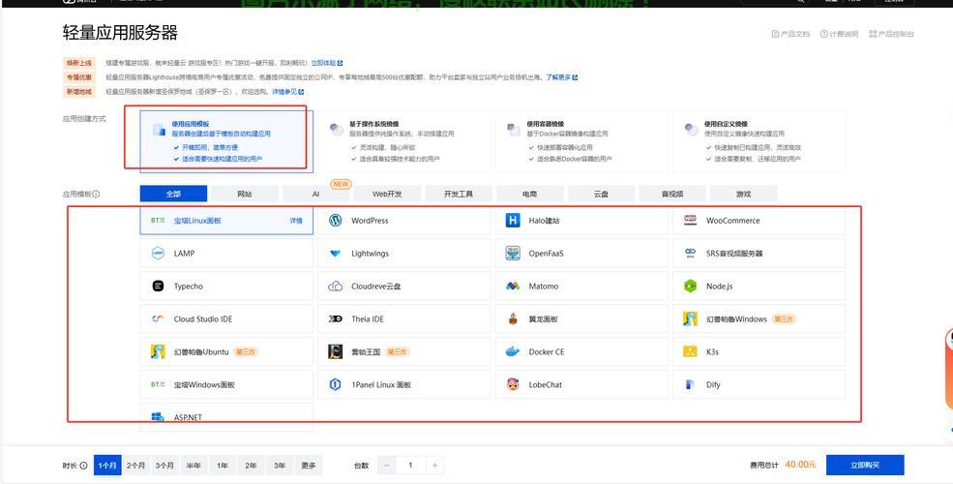The height and width of the screenshot is (484, 953).
Task: Switch to the 音视频 template tab
Action: click(x=672, y=194)
